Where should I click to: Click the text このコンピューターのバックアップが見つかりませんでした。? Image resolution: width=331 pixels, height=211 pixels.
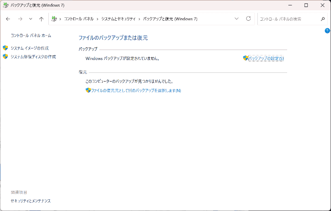tap(130, 81)
